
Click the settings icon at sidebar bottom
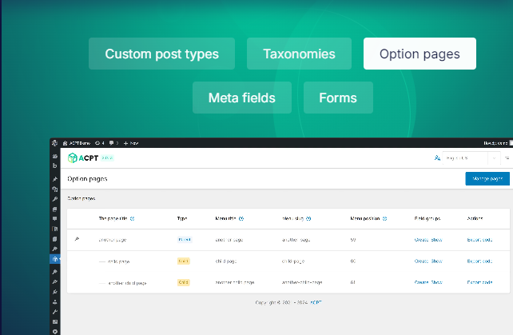pos(54,330)
